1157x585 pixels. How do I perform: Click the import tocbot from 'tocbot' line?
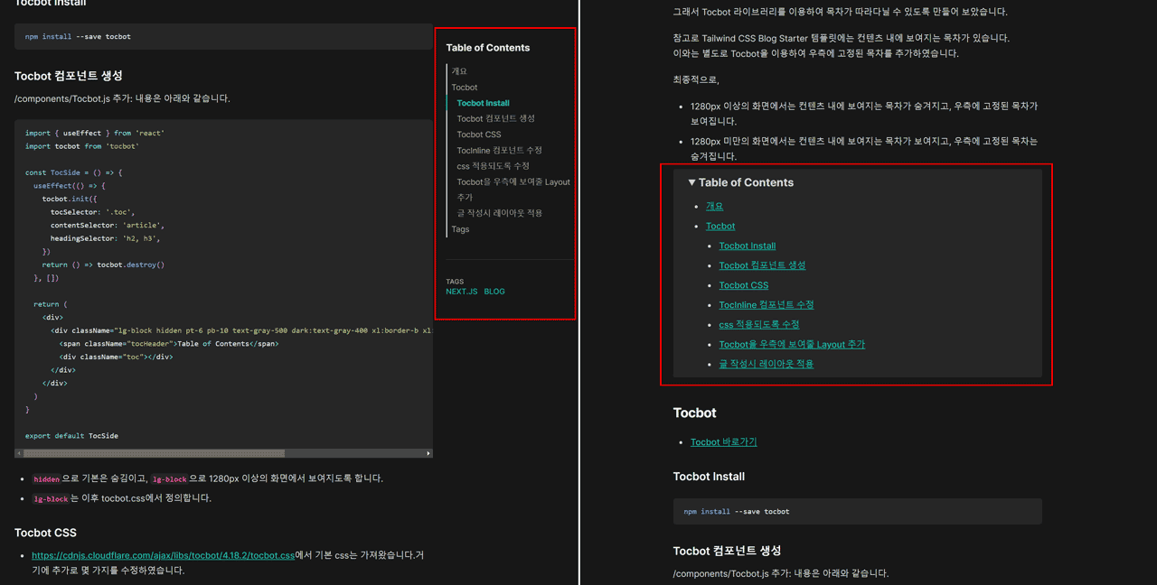81,146
